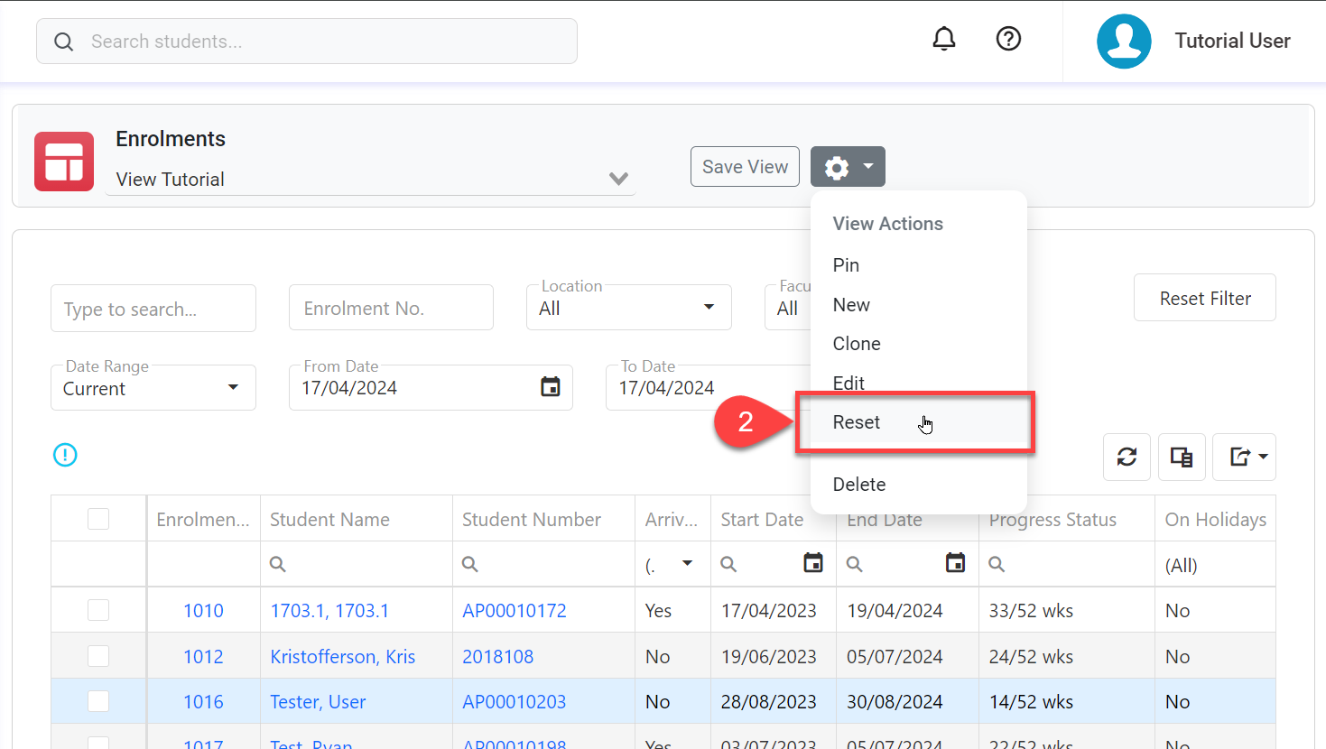Image resolution: width=1326 pixels, height=749 pixels.
Task: Click the Reset Filter button
Action: 1205,298
